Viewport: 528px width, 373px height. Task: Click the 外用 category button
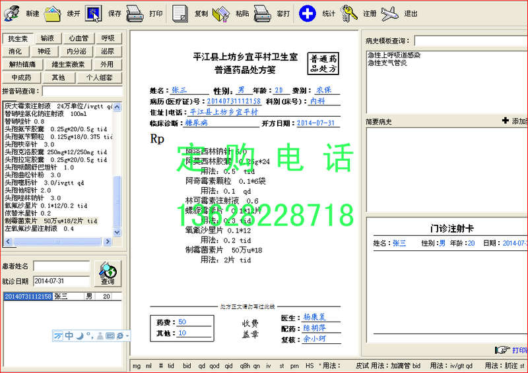107,65
